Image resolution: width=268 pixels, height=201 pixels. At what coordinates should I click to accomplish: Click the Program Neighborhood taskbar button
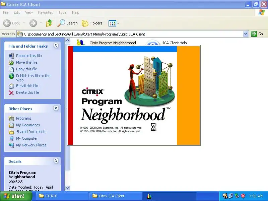pyautogui.click(x=169, y=196)
